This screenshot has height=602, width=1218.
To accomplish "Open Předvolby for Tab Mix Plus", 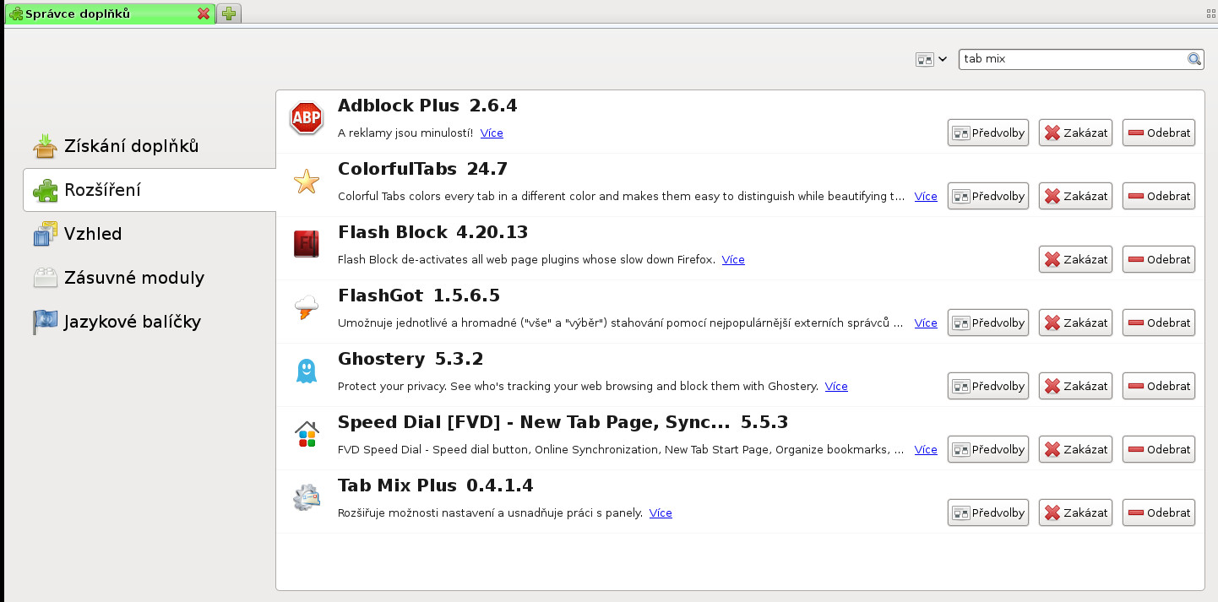I will [x=988, y=513].
